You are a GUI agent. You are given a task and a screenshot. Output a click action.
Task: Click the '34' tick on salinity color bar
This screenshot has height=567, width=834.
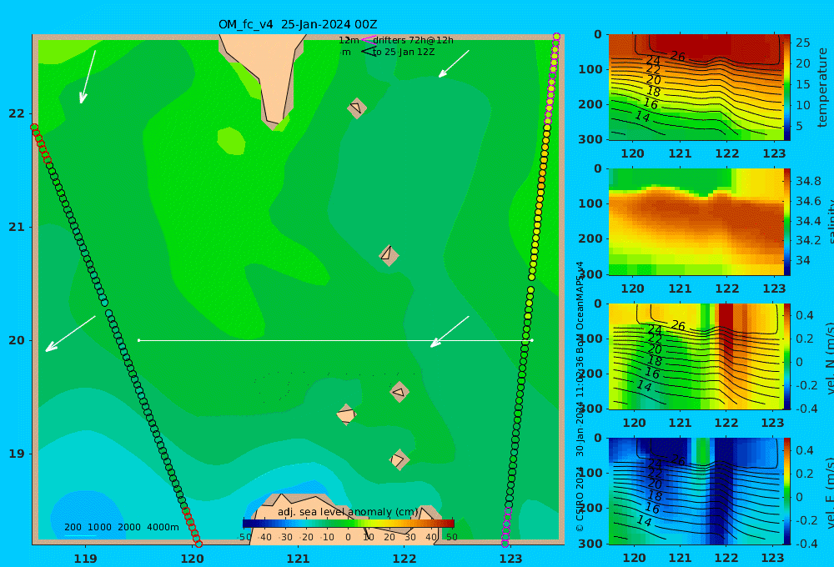803,261
